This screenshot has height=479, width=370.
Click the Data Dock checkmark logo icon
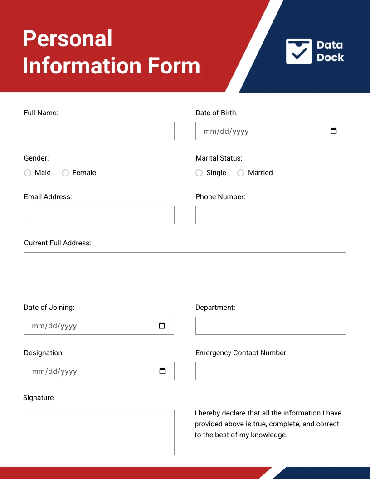tap(298, 51)
